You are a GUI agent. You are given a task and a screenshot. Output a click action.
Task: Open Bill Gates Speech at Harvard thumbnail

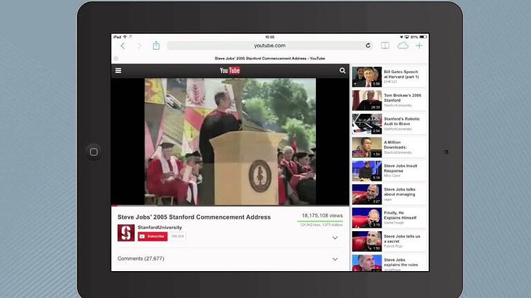point(366,77)
